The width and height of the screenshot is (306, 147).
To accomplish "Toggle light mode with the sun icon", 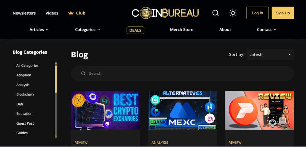I will [x=232, y=13].
